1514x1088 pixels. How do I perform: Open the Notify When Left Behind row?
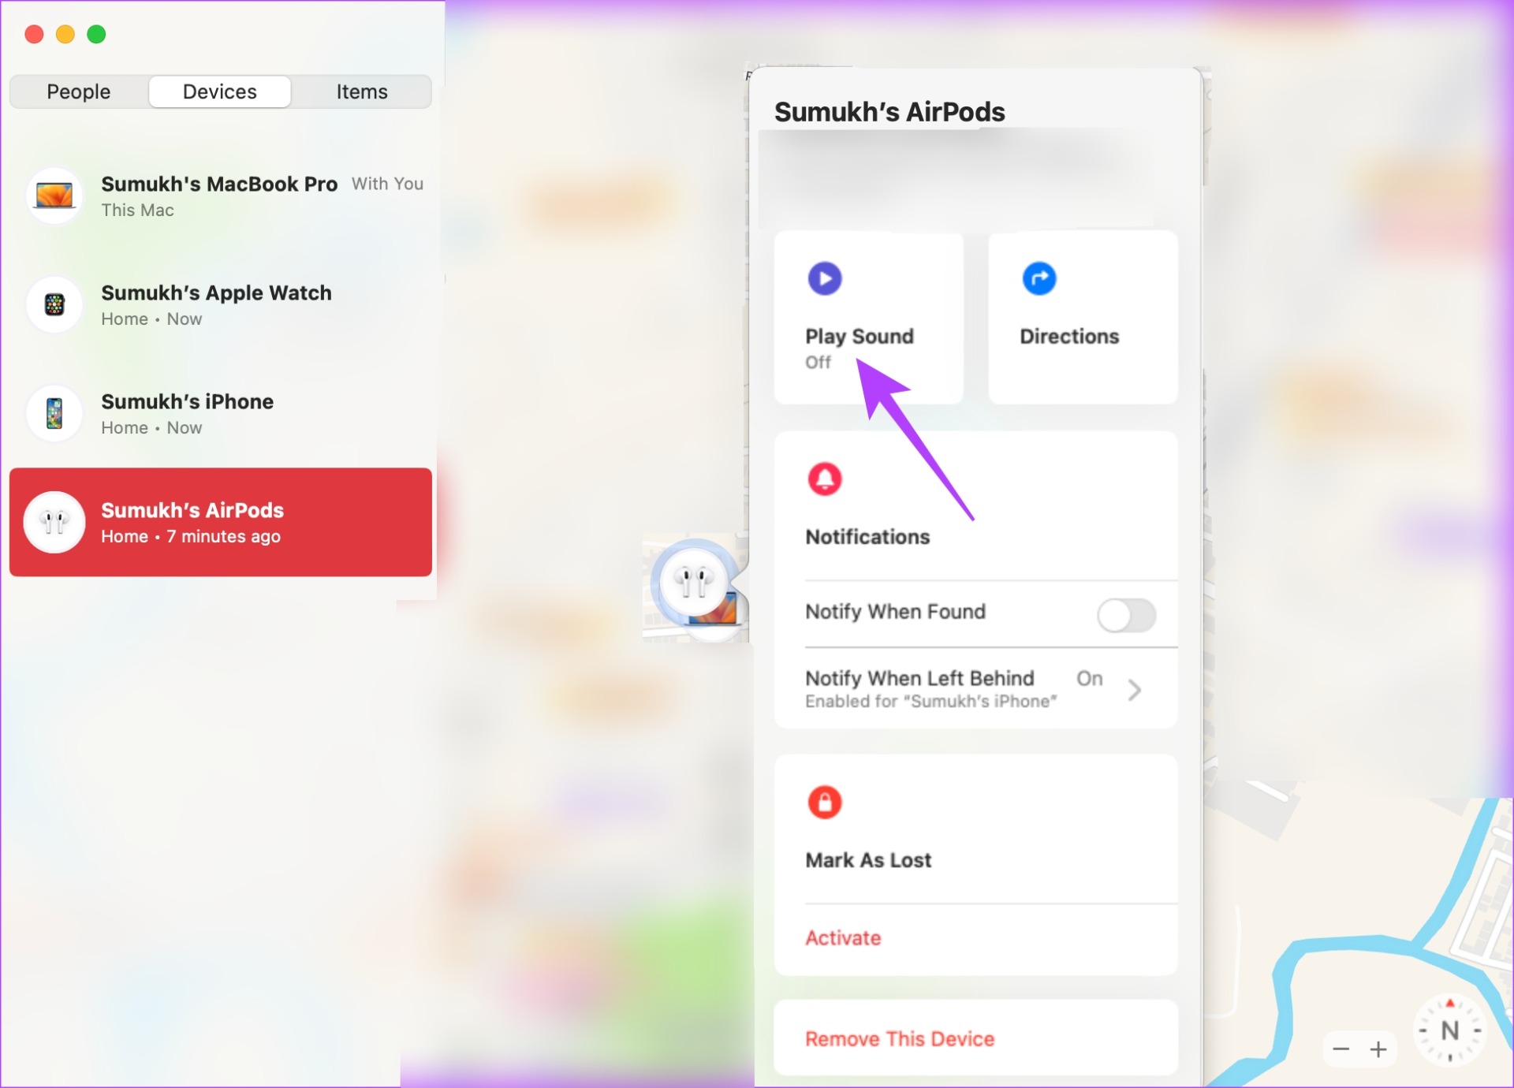tap(976, 688)
